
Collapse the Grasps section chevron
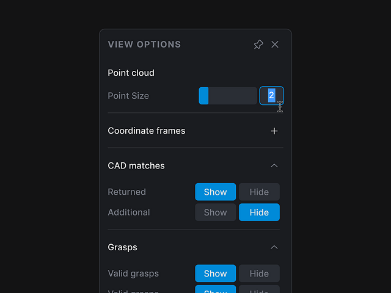(x=274, y=247)
